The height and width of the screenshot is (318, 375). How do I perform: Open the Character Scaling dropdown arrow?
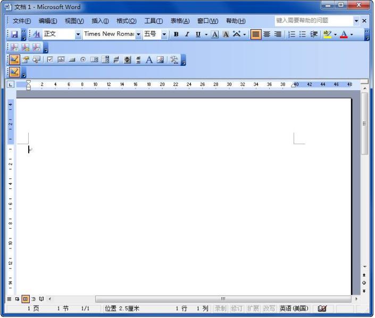(x=245, y=35)
